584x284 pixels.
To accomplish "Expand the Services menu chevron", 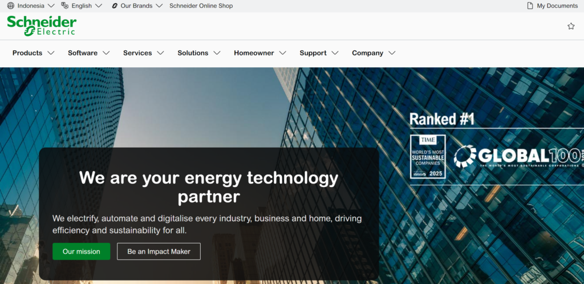I will 160,53.
